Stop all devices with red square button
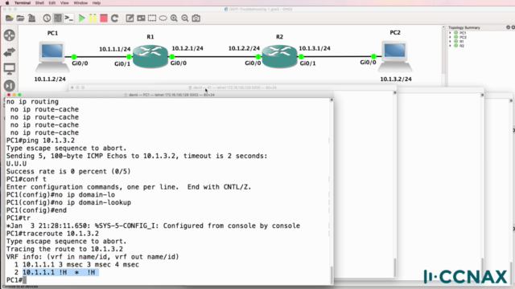 (x=104, y=18)
